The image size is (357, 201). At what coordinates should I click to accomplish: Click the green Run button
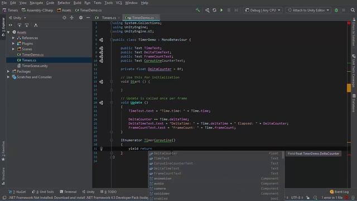[x=221, y=10]
